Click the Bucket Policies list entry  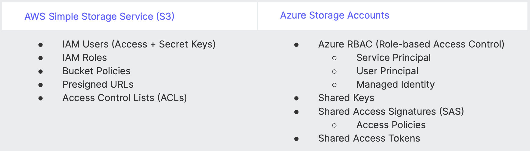tap(96, 71)
